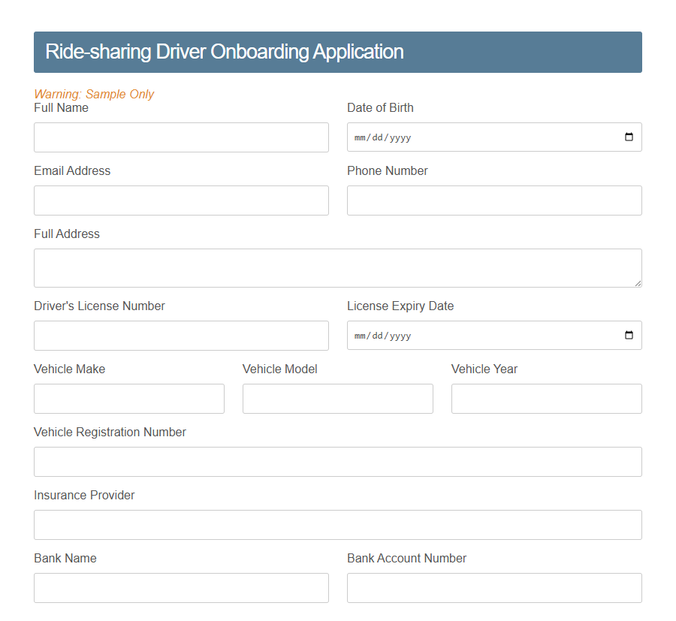Viewport: 676px width, 621px height.
Task: Click the Warning Sample Only text
Action: [94, 94]
